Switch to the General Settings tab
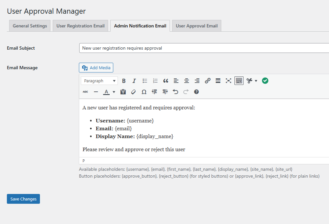 coord(30,26)
